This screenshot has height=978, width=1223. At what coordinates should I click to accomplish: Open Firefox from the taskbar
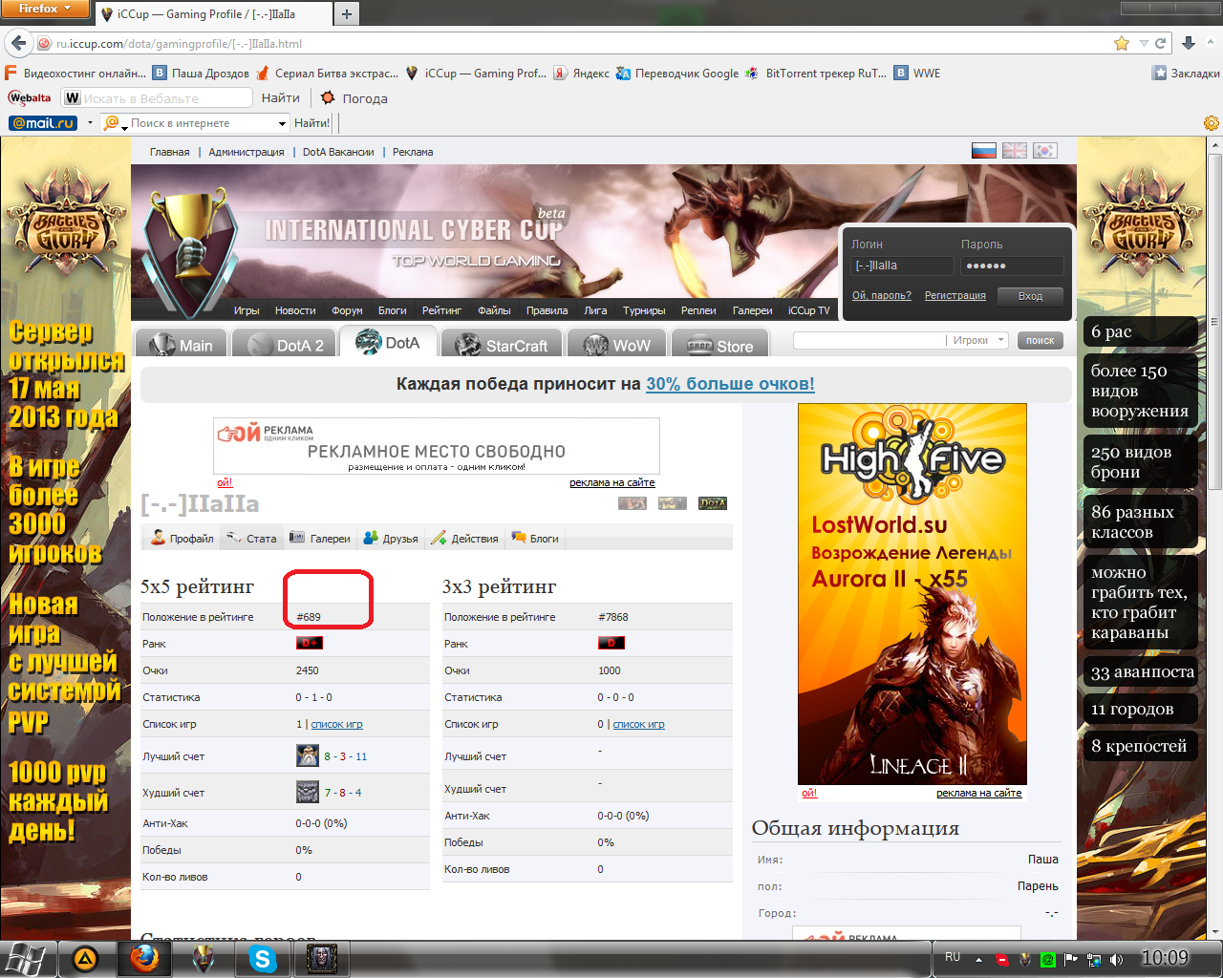[x=144, y=958]
